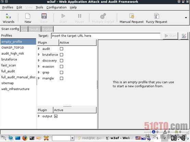
Task: Open the Wizards toolbar icon
Action: tap(9, 18)
